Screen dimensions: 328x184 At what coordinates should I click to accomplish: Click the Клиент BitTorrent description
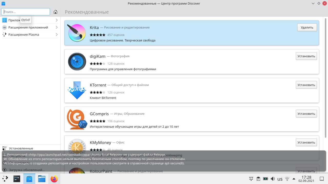(x=103, y=98)
